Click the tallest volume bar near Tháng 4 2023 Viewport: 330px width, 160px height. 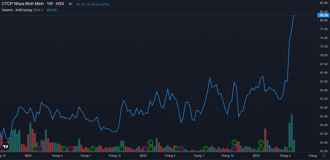pyautogui.click(x=292, y=133)
